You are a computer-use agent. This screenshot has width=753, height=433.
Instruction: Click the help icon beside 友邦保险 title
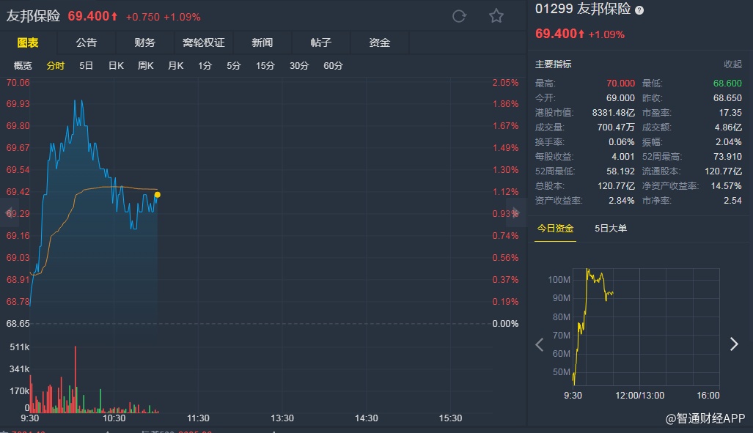[639, 10]
